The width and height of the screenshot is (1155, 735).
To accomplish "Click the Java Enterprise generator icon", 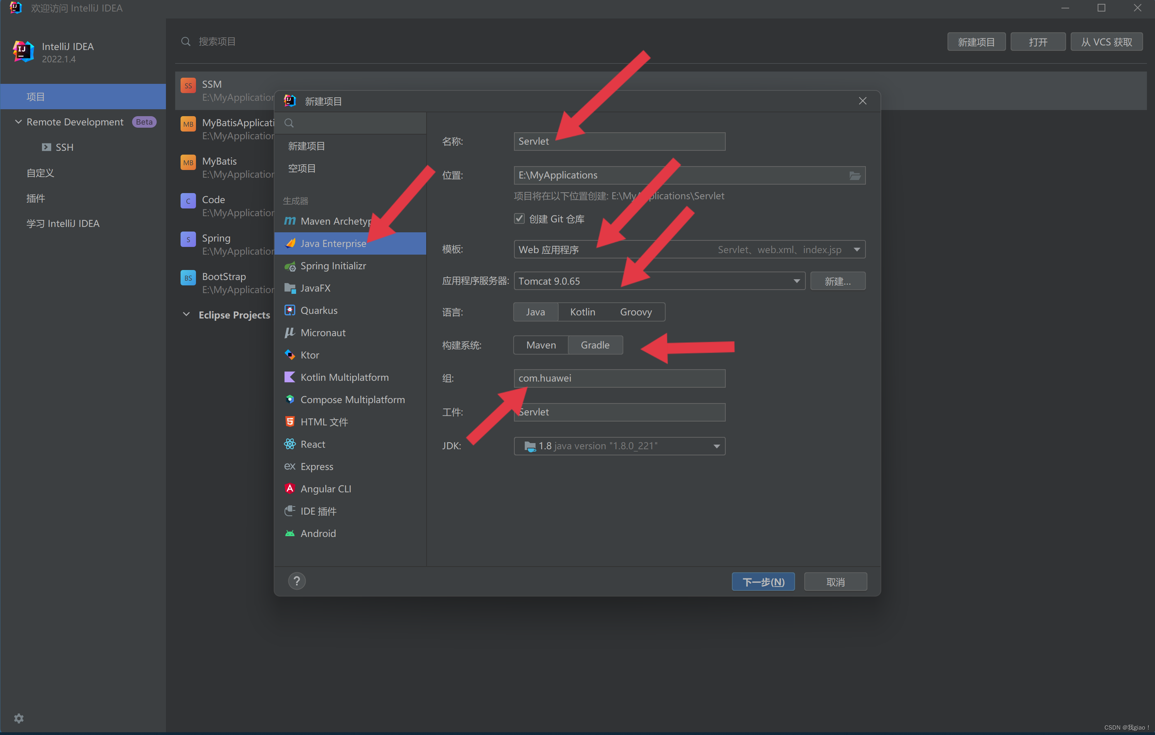I will point(290,243).
